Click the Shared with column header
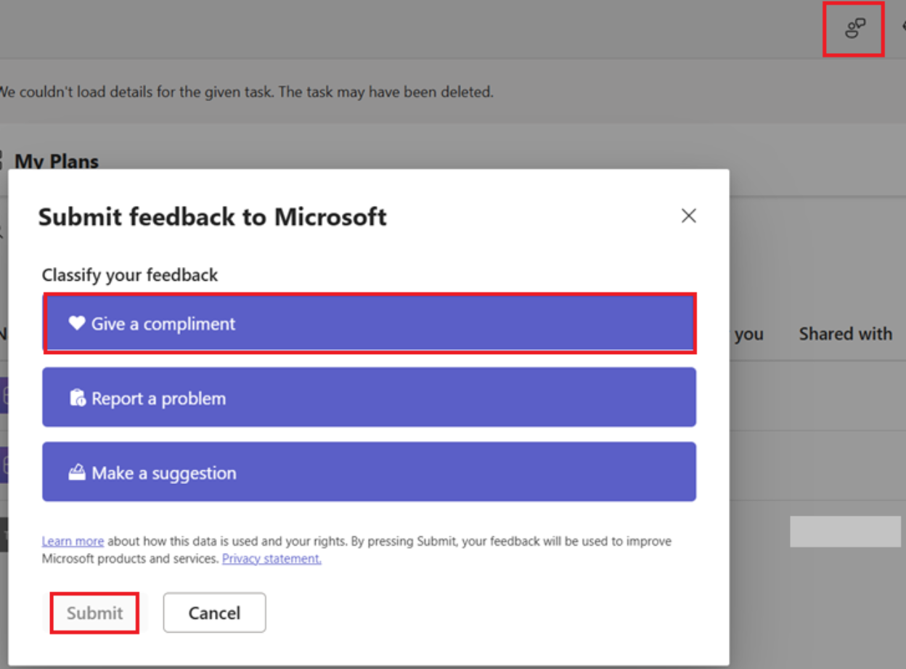Viewport: 906px width, 669px height. click(x=845, y=334)
